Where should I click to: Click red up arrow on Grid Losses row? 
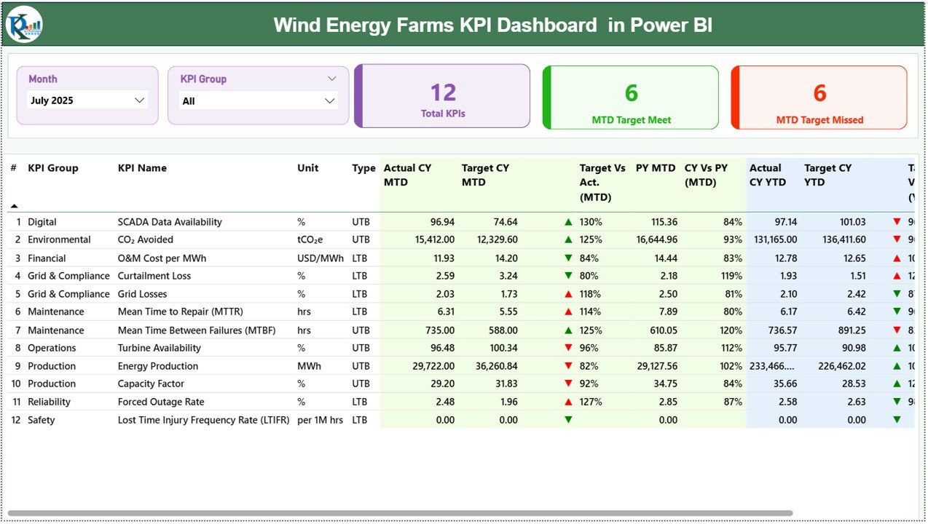[567, 293]
